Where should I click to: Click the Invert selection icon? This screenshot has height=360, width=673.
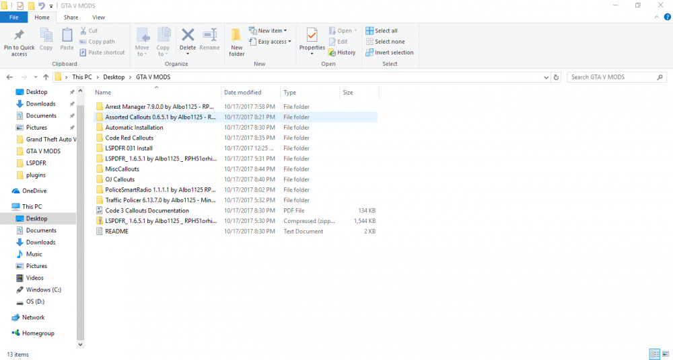click(369, 52)
